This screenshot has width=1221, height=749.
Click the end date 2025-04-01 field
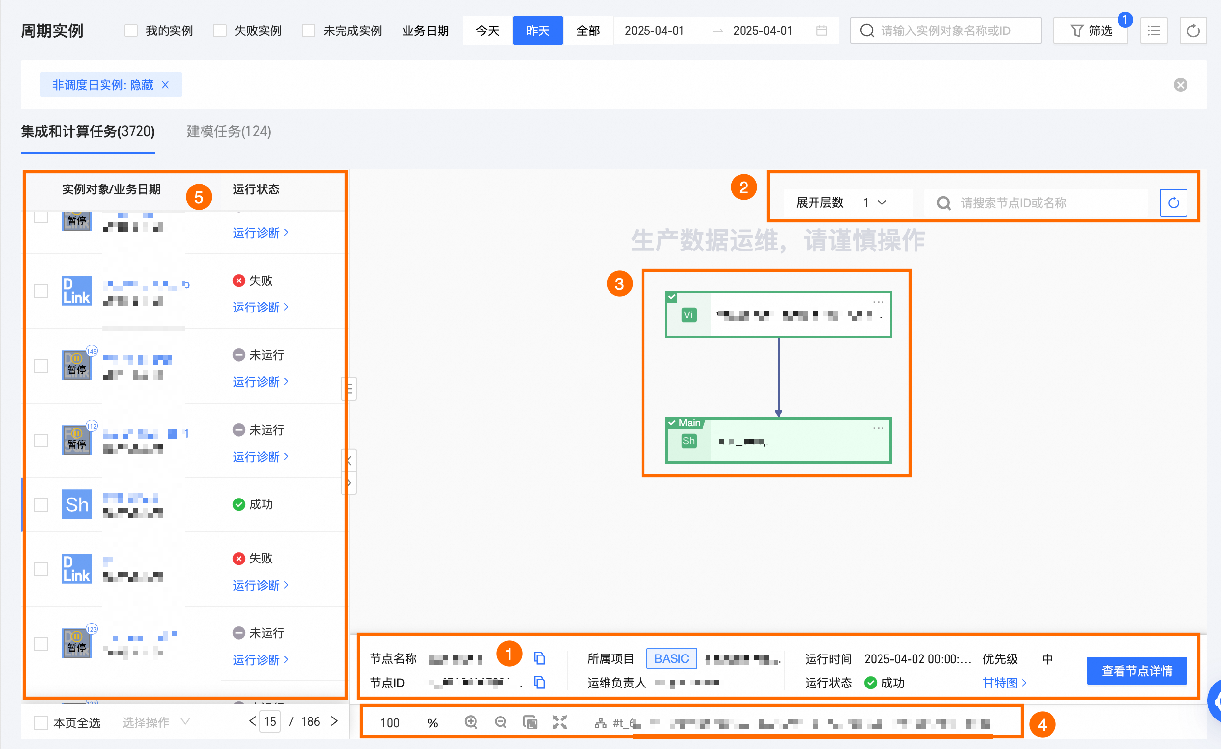click(762, 31)
